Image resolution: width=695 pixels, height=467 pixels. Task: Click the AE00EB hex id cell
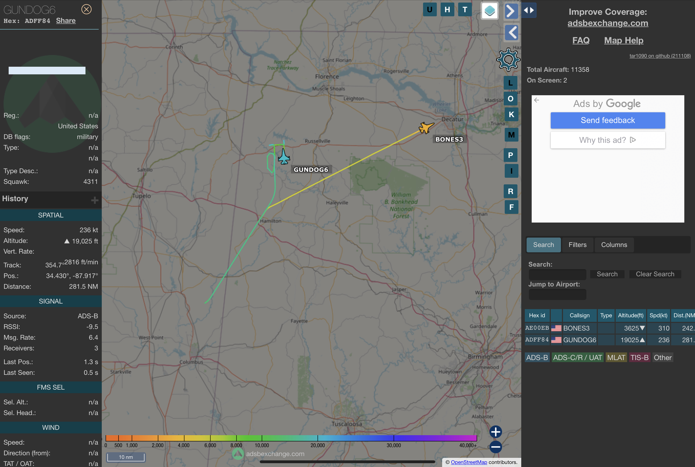click(537, 328)
